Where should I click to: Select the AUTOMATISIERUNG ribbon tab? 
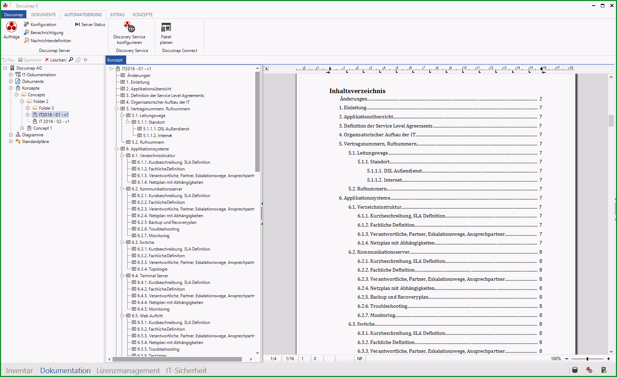coord(83,14)
